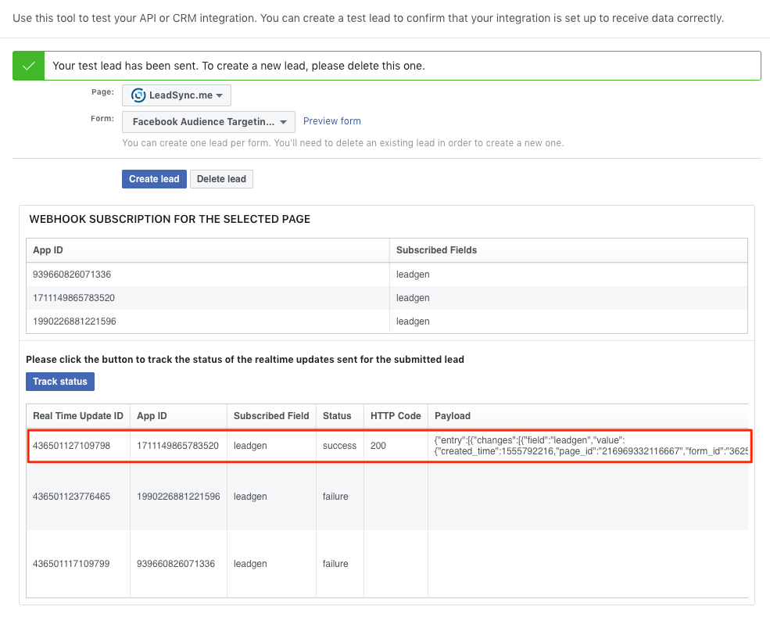Open the Preview form link

click(x=331, y=121)
